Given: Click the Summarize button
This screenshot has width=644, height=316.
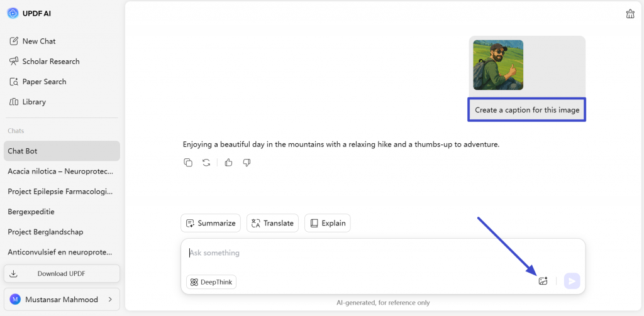Looking at the screenshot, I should click(x=211, y=223).
